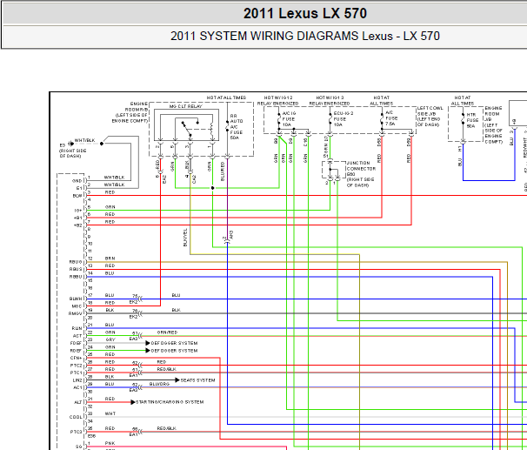Click the MG CLT RELAY label
Viewport: 527px width, 450px height.
click(x=186, y=106)
